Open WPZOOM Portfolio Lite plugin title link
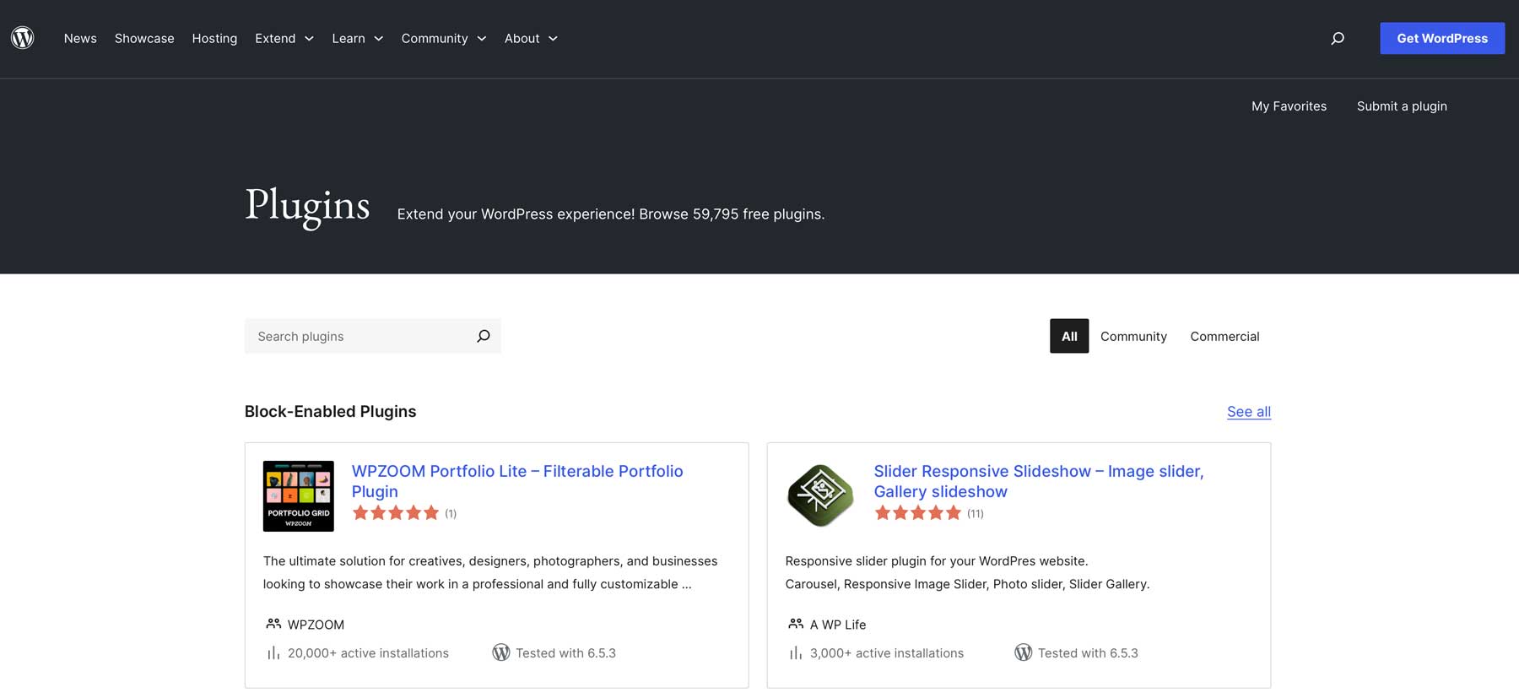The height and width of the screenshot is (698, 1519). (x=517, y=481)
